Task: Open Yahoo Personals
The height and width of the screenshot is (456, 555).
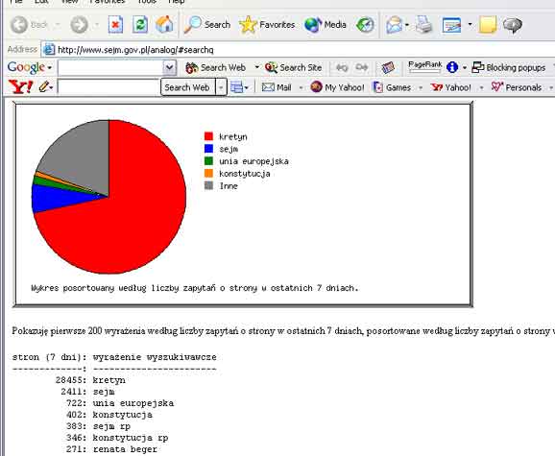Action: tap(517, 87)
